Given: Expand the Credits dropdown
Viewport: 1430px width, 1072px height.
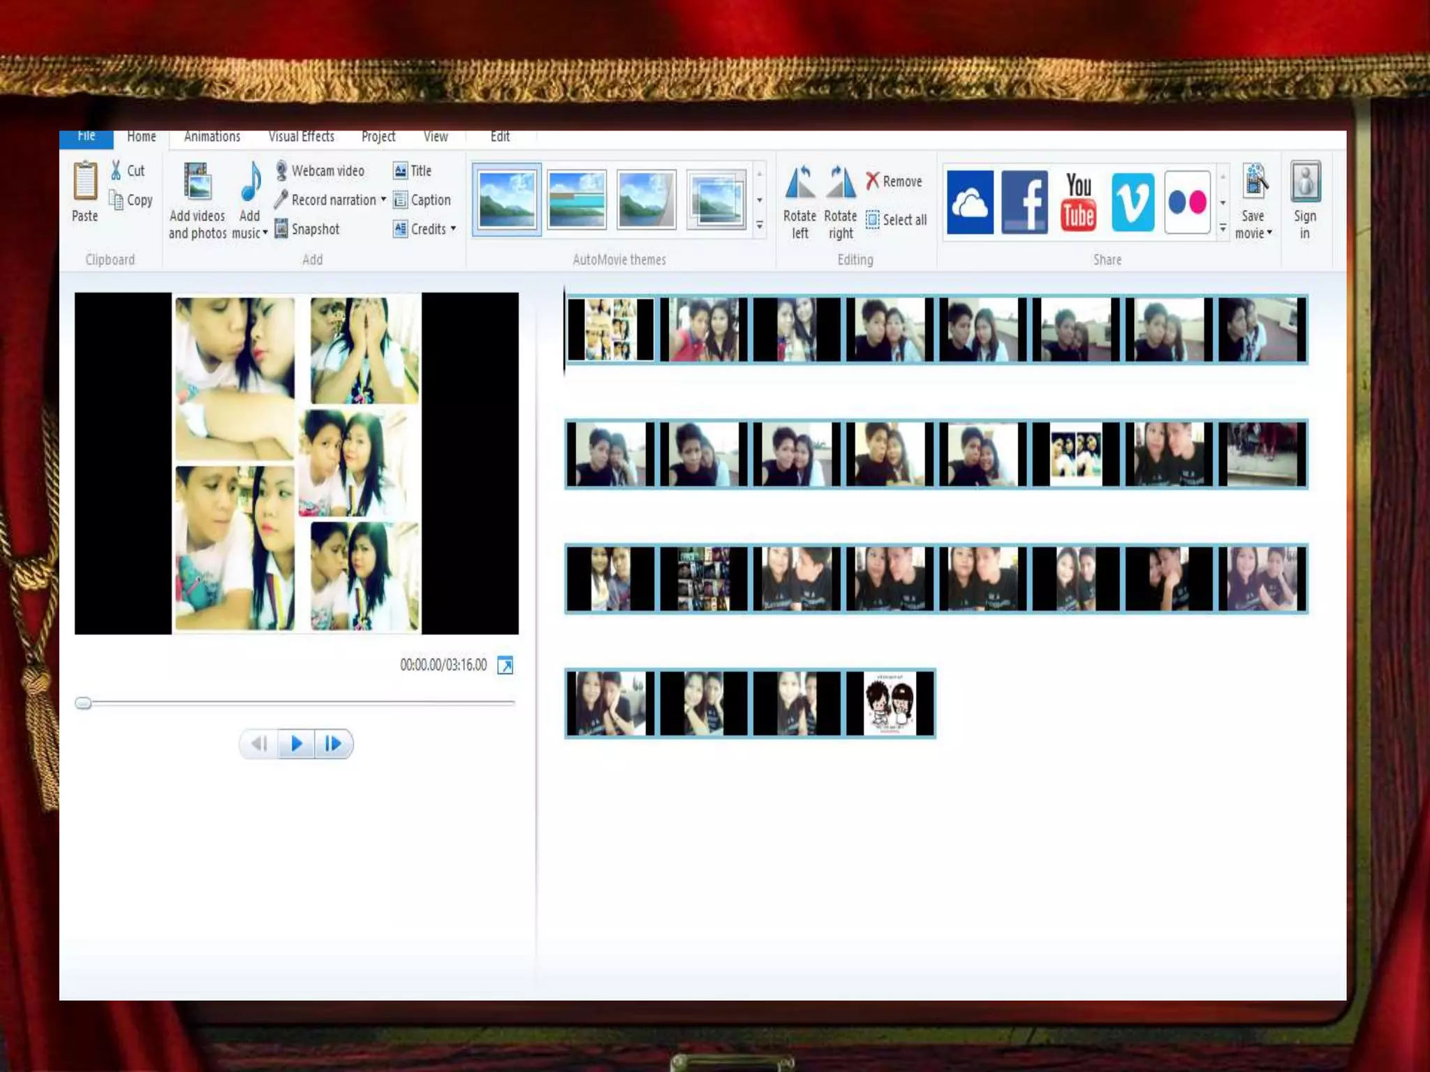Looking at the screenshot, I should point(453,229).
